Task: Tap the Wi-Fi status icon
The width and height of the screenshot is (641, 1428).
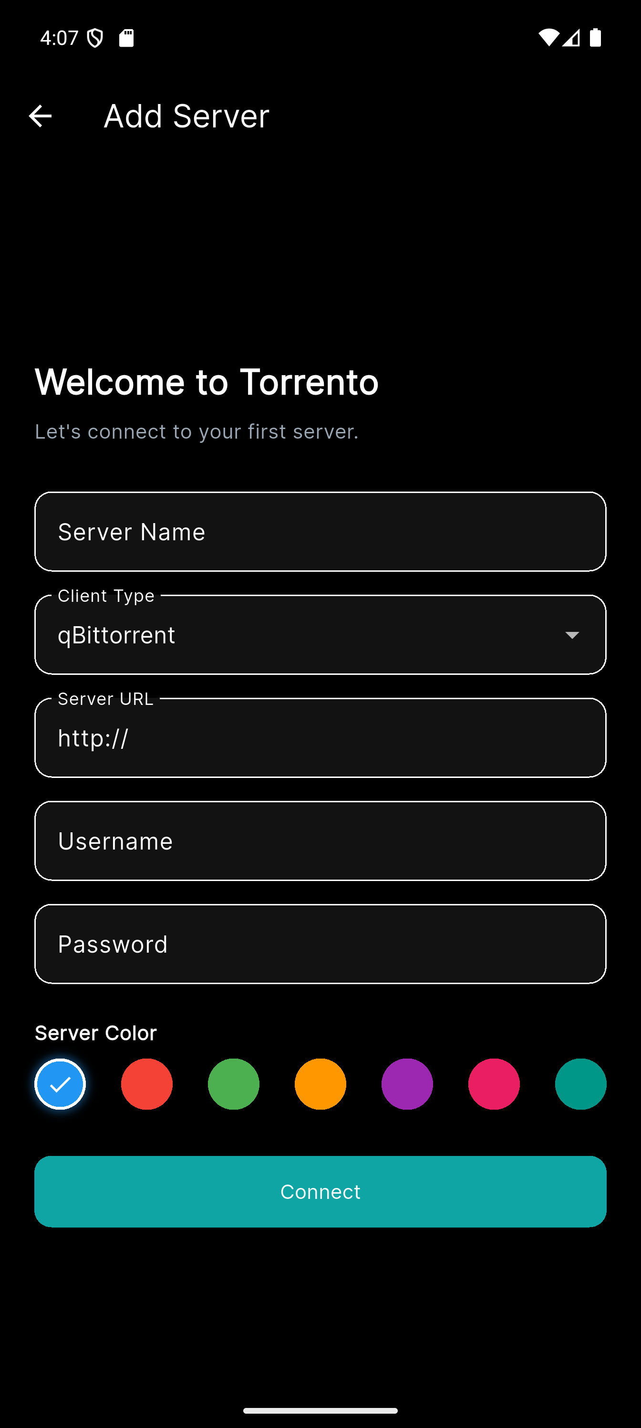Action: (549, 38)
